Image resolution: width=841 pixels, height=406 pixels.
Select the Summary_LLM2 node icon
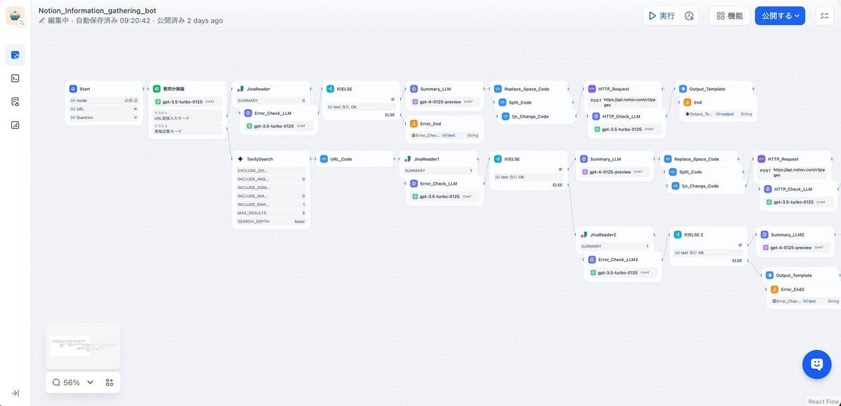tap(765, 234)
